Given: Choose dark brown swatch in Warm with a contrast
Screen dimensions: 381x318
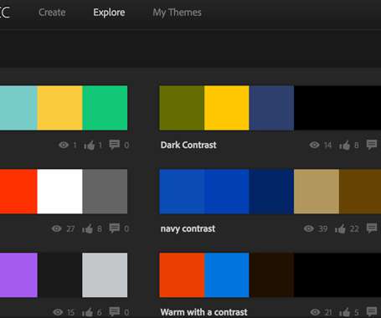Looking at the screenshot, I should point(271,275).
